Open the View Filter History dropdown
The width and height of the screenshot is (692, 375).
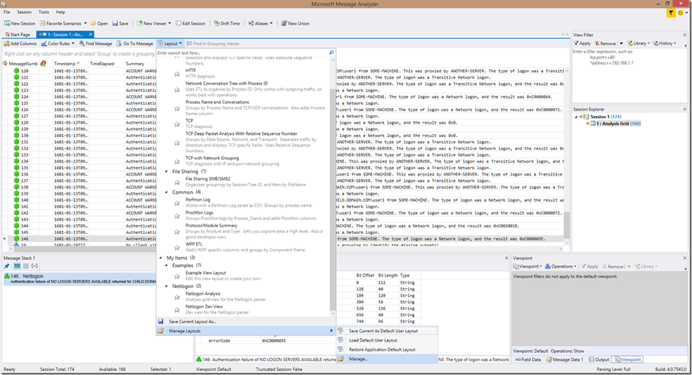[664, 43]
